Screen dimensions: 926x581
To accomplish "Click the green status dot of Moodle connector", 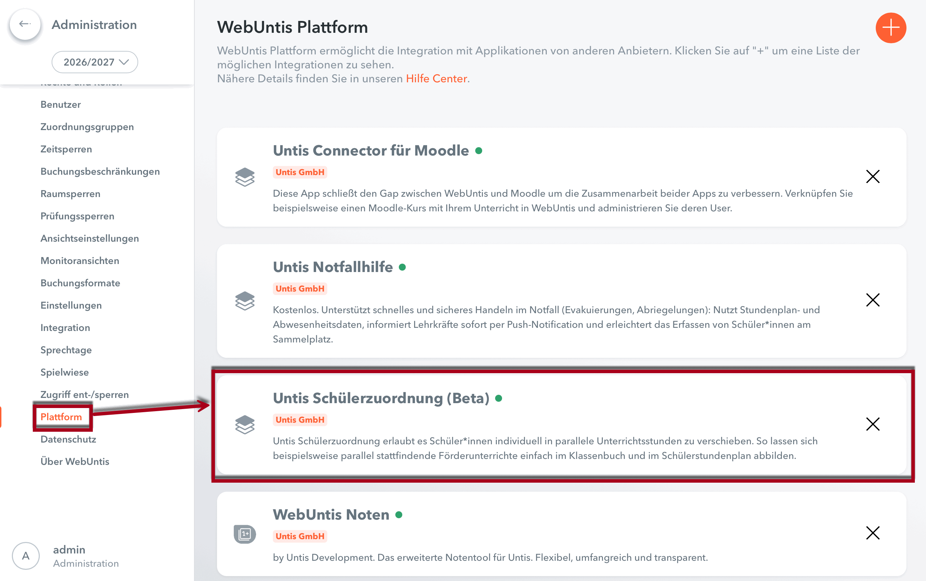I will tap(479, 151).
